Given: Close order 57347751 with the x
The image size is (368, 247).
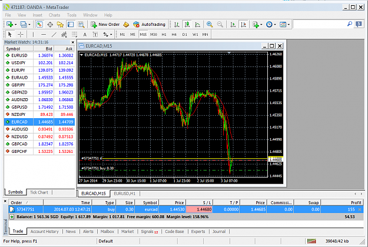Looking at the screenshot, I should click(x=360, y=209).
